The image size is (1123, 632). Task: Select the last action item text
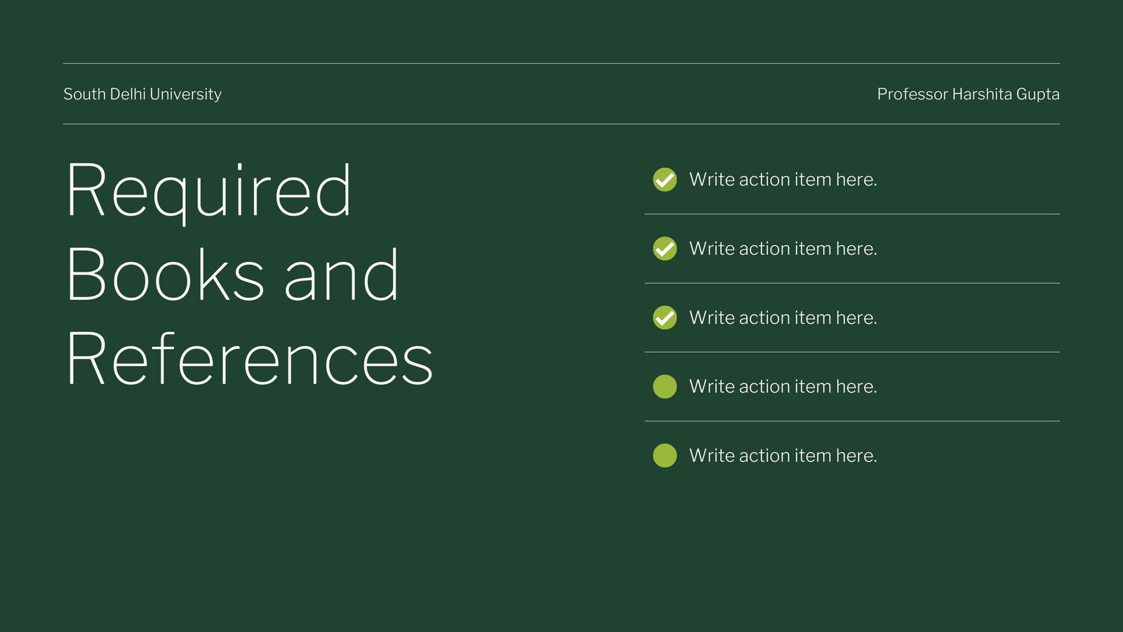[x=783, y=456]
